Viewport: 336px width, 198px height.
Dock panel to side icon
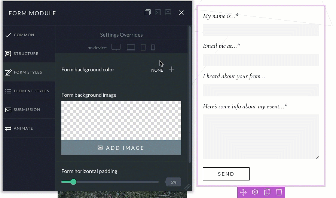[158, 13]
